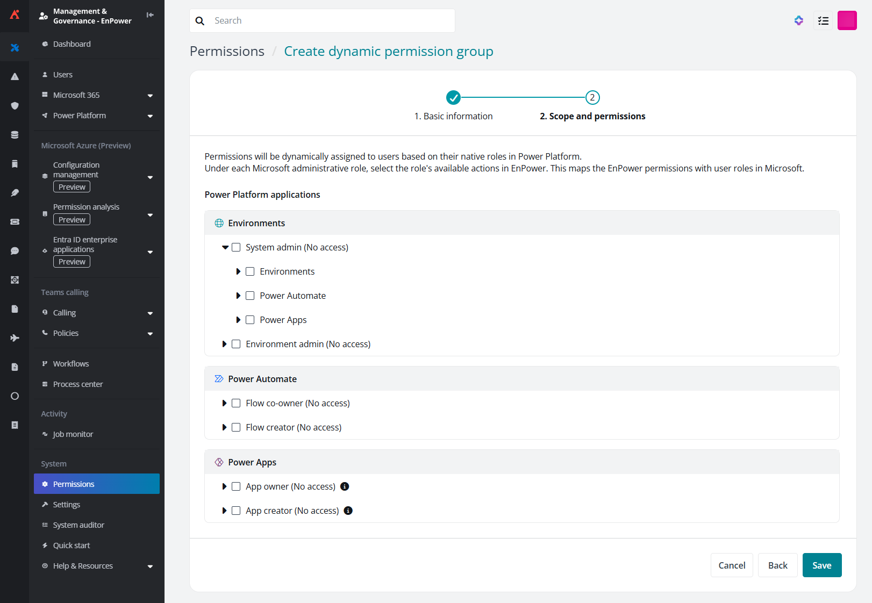Click the search magnifier icon
872x603 pixels.
tap(200, 21)
